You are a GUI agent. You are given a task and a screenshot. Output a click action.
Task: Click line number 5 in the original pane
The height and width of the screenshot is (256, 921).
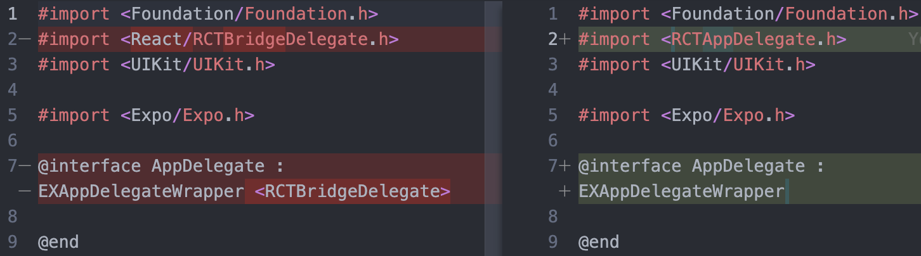point(13,115)
